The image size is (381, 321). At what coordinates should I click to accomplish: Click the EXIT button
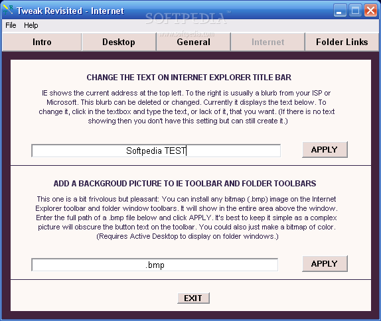click(193, 298)
